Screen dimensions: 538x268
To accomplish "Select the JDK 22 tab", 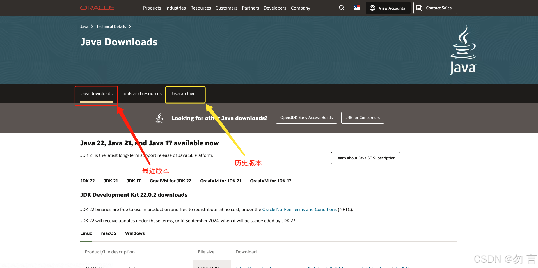I will [88, 181].
